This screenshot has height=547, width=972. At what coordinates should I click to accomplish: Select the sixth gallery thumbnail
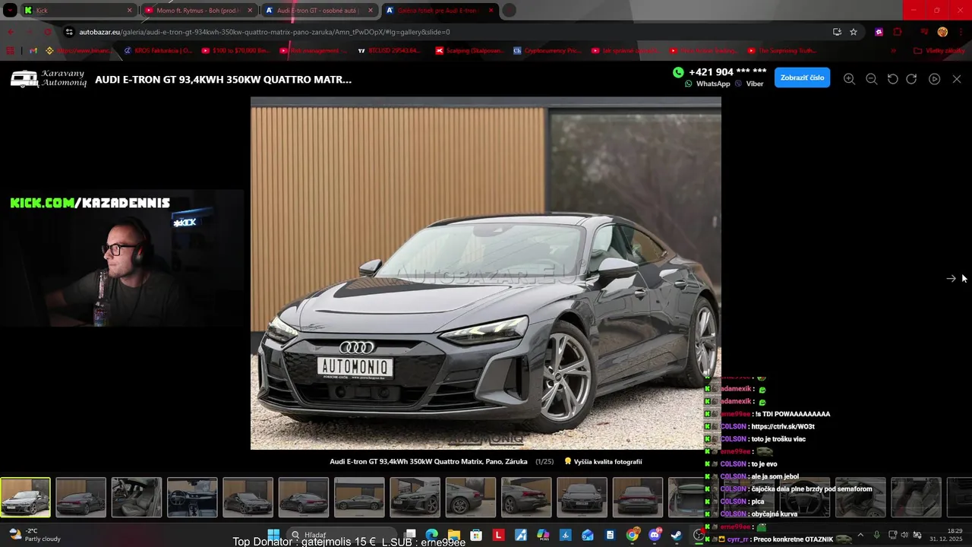[x=304, y=497]
